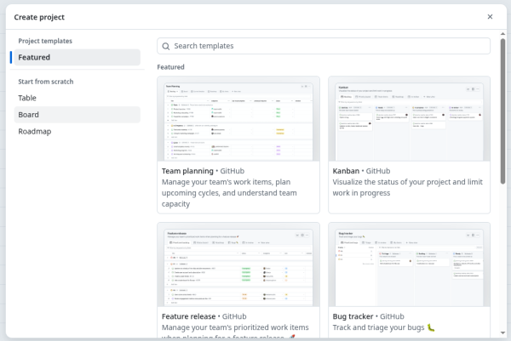Choose Board under Start from scratch
This screenshot has width=511, height=341.
pyautogui.click(x=78, y=115)
